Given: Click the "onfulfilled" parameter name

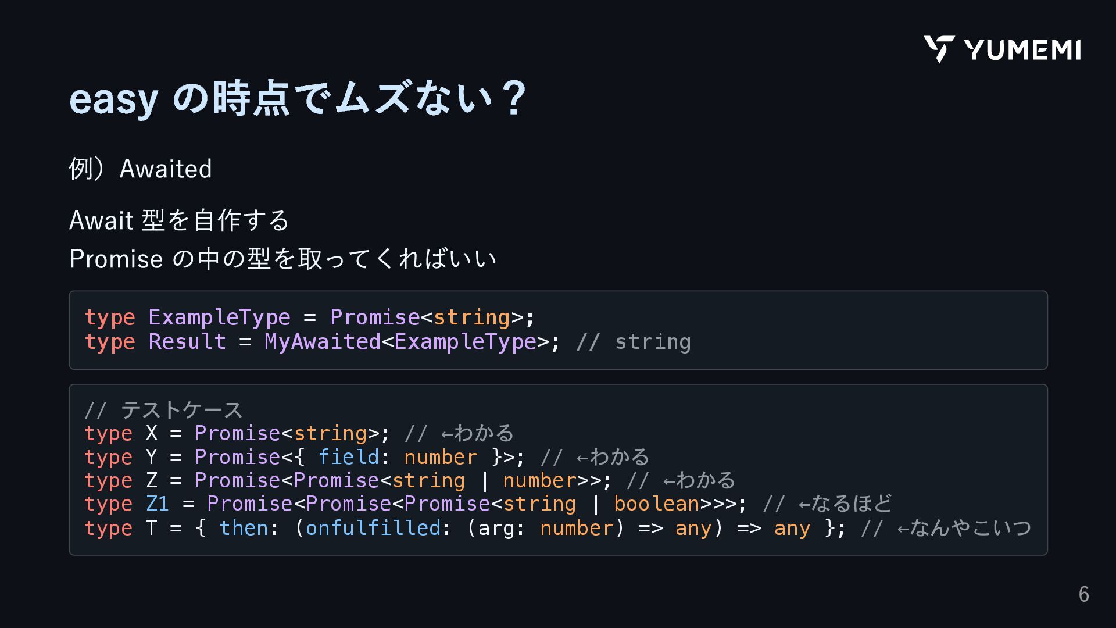Looking at the screenshot, I should (x=373, y=529).
